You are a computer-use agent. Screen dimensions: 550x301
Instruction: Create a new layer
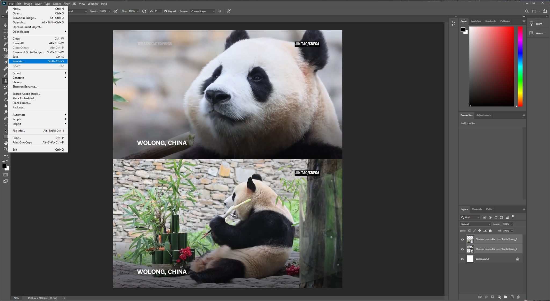tap(512, 297)
